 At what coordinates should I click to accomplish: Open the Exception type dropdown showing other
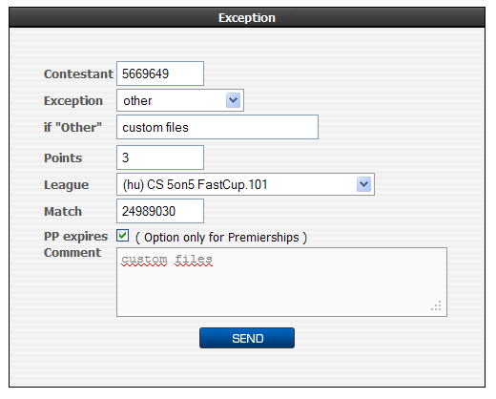click(x=180, y=100)
